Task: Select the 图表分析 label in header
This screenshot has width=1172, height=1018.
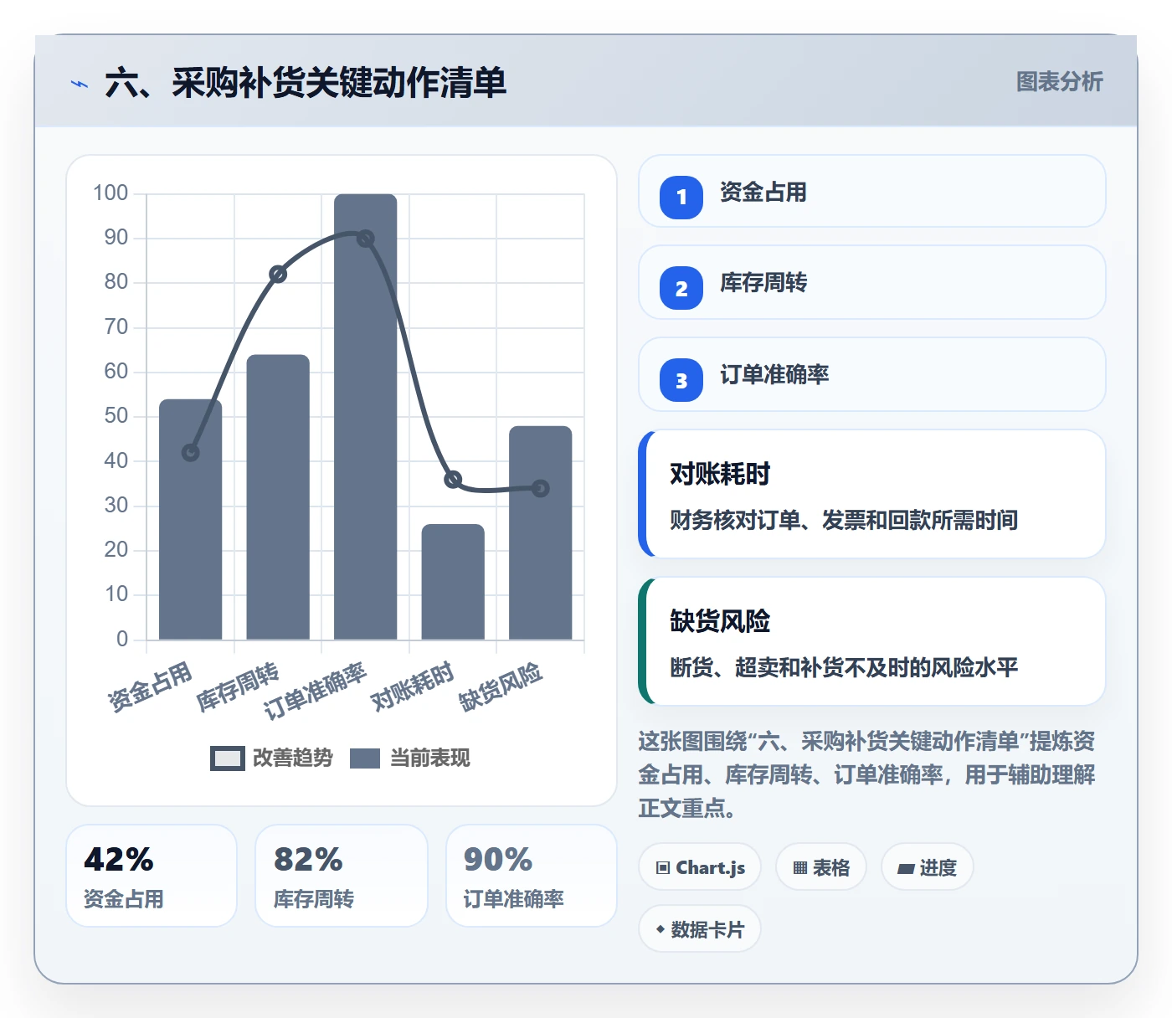Action: click(x=1059, y=81)
